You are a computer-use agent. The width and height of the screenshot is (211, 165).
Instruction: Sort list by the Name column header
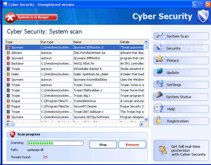click(x=96, y=42)
